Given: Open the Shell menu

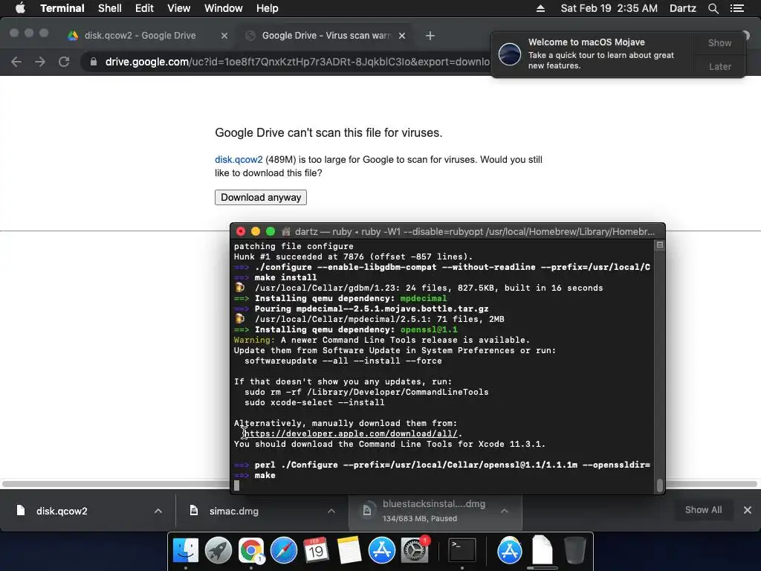Looking at the screenshot, I should click(x=110, y=8).
